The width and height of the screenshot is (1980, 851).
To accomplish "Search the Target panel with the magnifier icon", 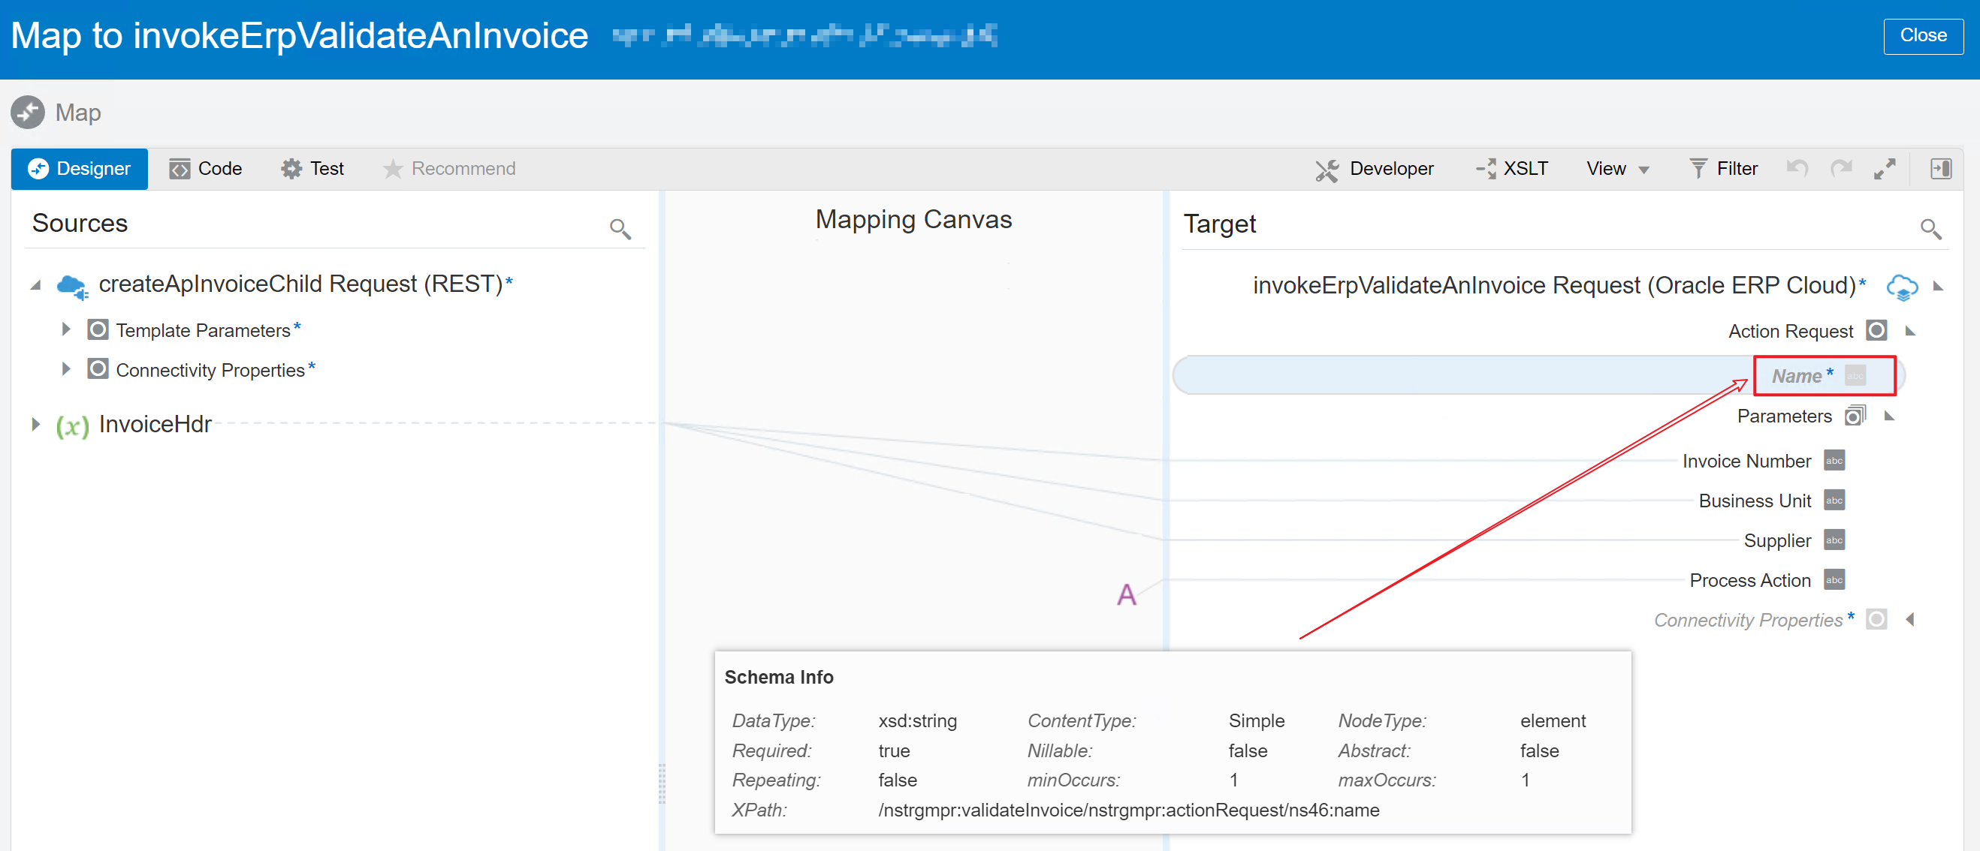I will point(1931,228).
